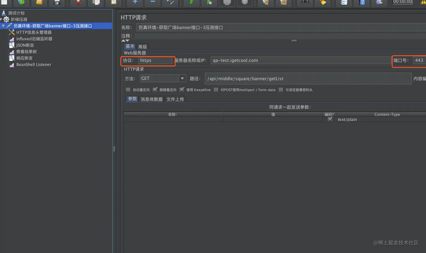Click the 协议 https protocol field
Image resolution: width=426 pixels, height=253 pixels.
tap(155, 61)
